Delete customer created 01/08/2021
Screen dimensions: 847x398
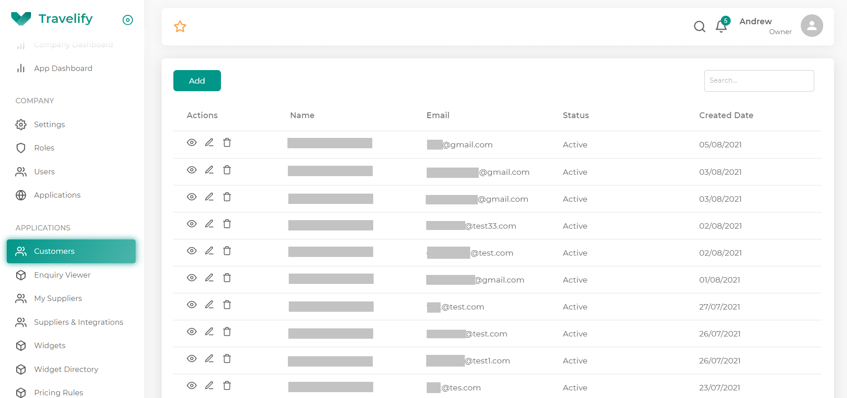click(227, 278)
